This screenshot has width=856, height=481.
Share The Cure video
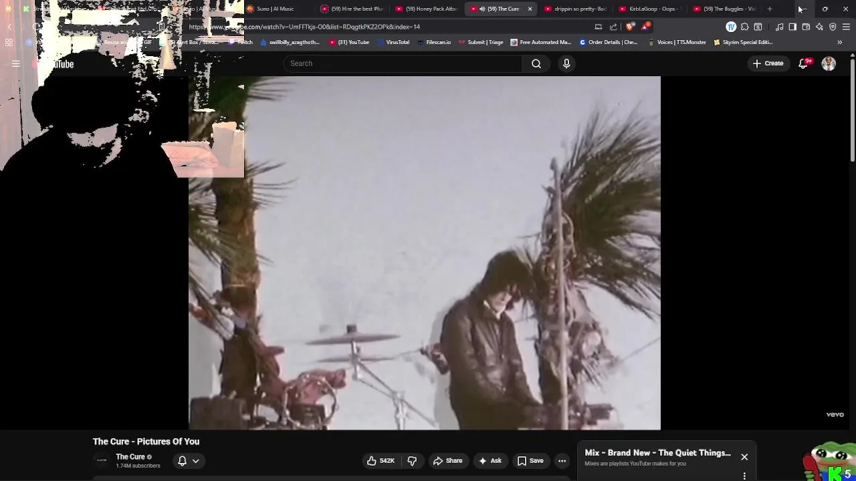447,461
